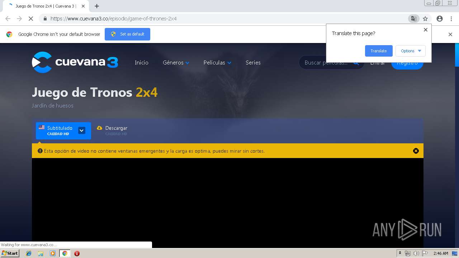Close the yellow notice banner
The width and height of the screenshot is (459, 258).
[x=416, y=151]
